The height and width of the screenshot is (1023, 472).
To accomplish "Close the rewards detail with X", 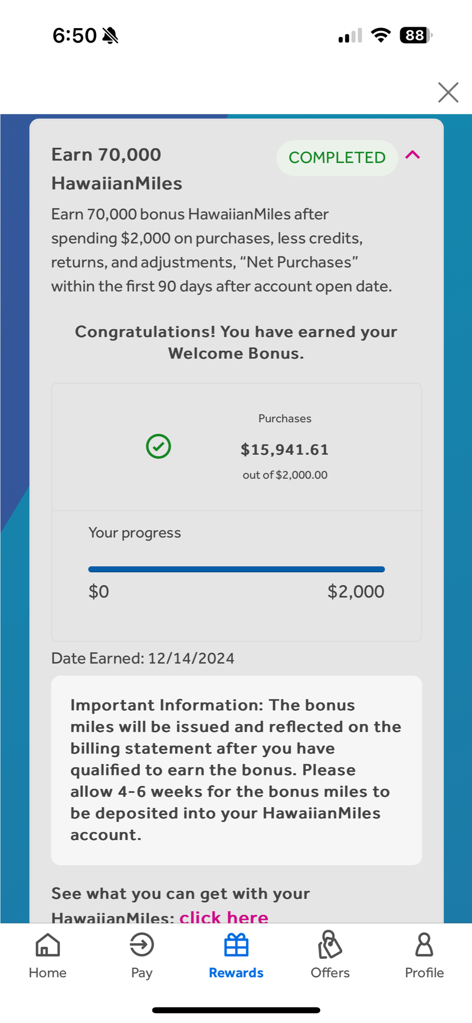I will coord(448,93).
